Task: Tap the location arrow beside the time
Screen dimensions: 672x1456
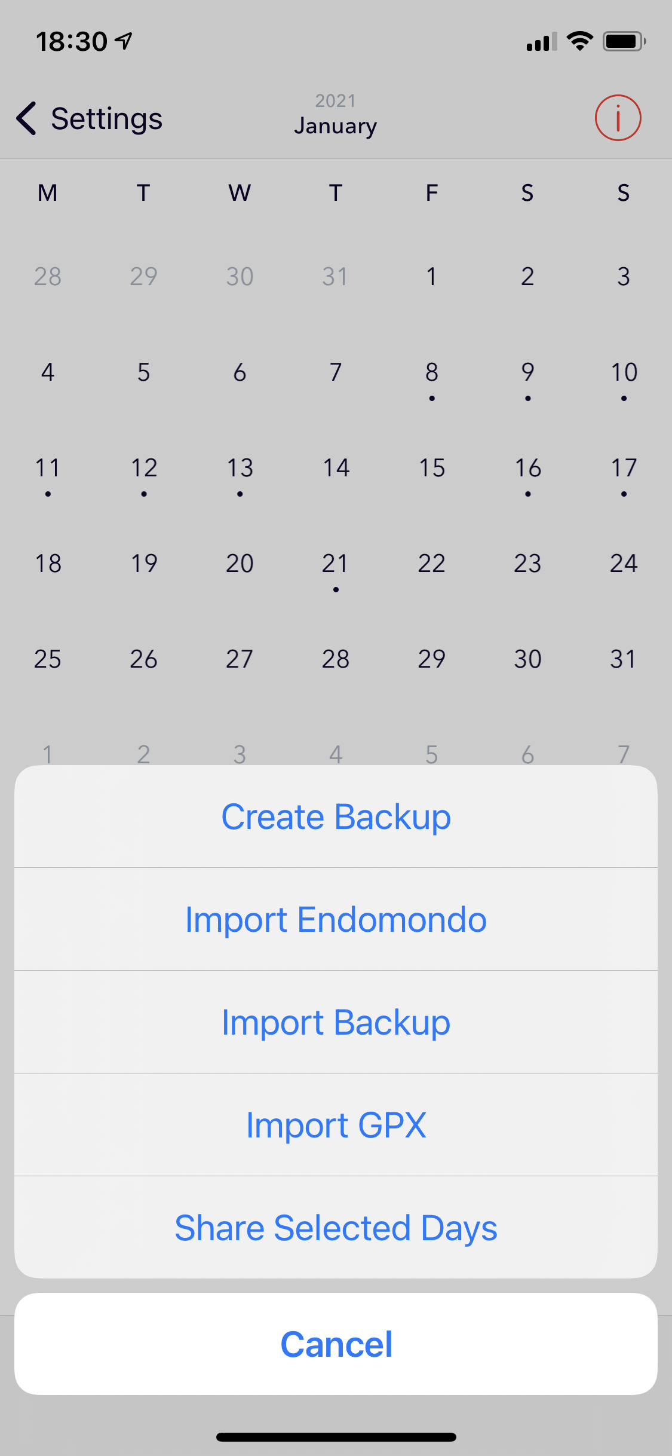Action: point(124,41)
